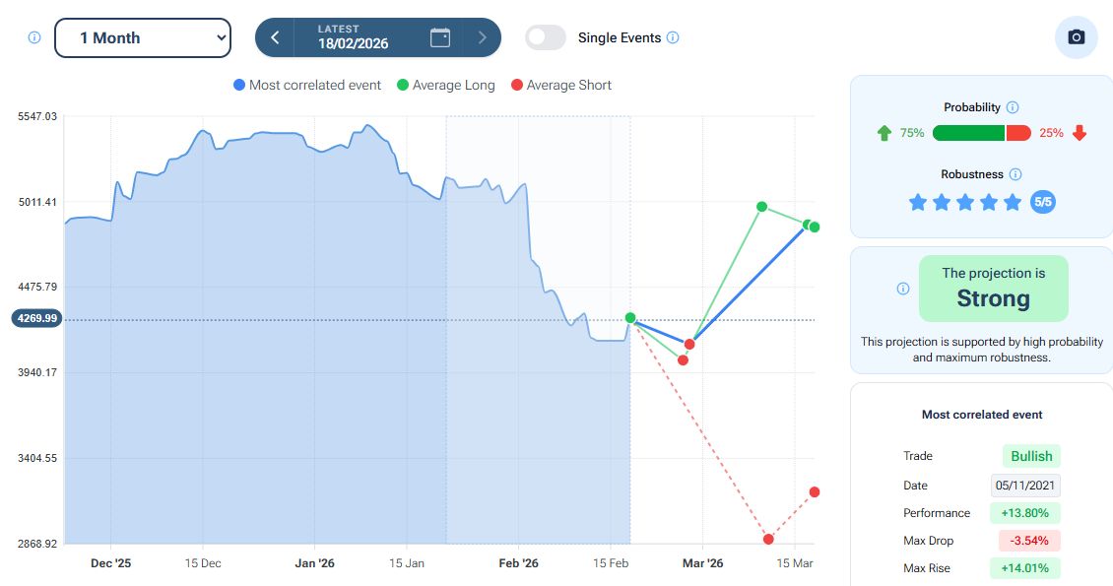The height and width of the screenshot is (586, 1113).
Task: Click the Bullish trade badge
Action: 1031,456
